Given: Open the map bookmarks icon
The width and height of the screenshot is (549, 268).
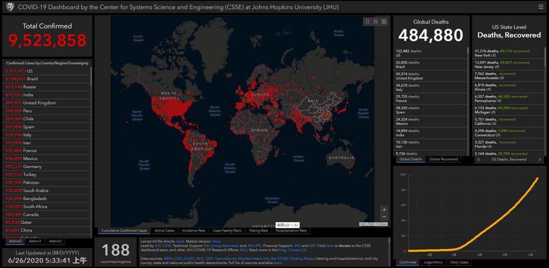Looking at the screenshot, I should 368,21.
